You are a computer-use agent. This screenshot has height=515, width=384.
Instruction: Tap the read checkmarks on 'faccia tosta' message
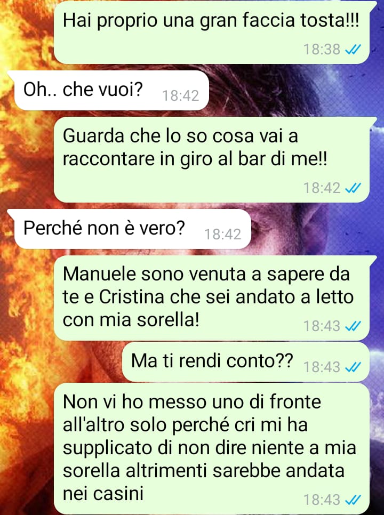353,50
